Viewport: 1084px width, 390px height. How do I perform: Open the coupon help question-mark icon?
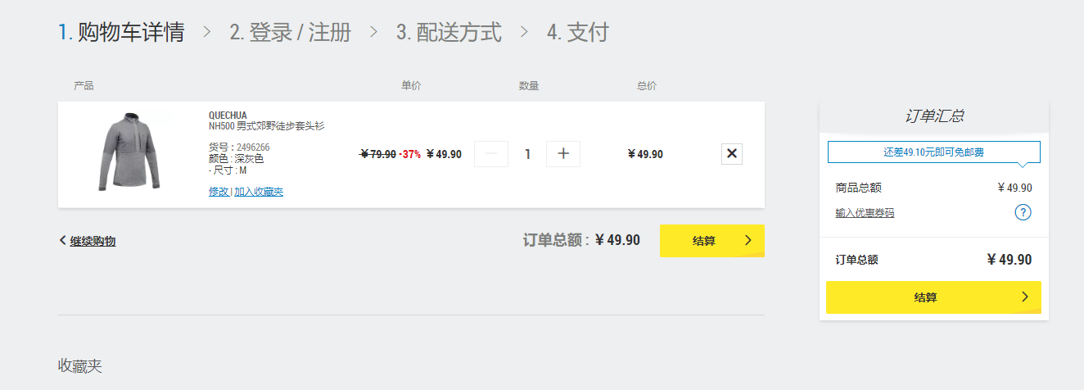1023,213
